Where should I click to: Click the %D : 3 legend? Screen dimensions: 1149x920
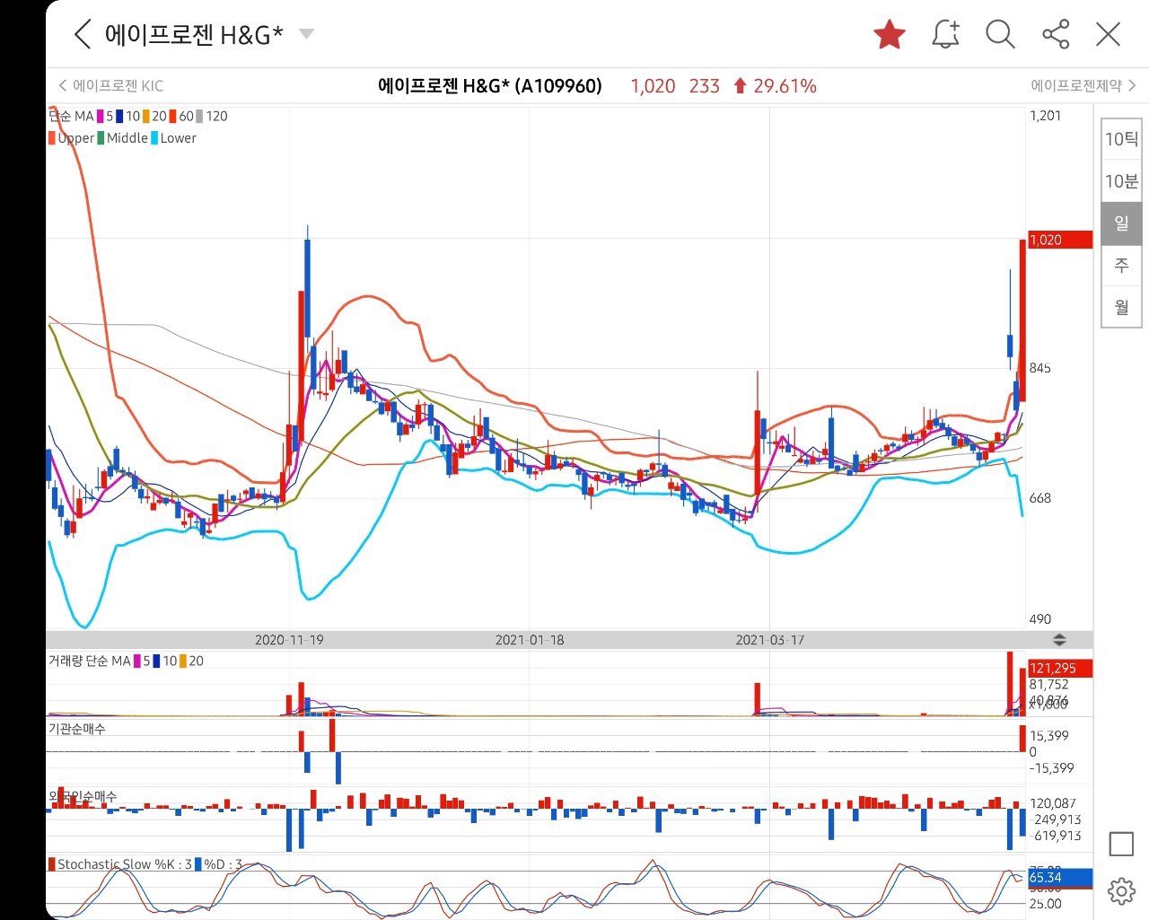click(x=219, y=864)
